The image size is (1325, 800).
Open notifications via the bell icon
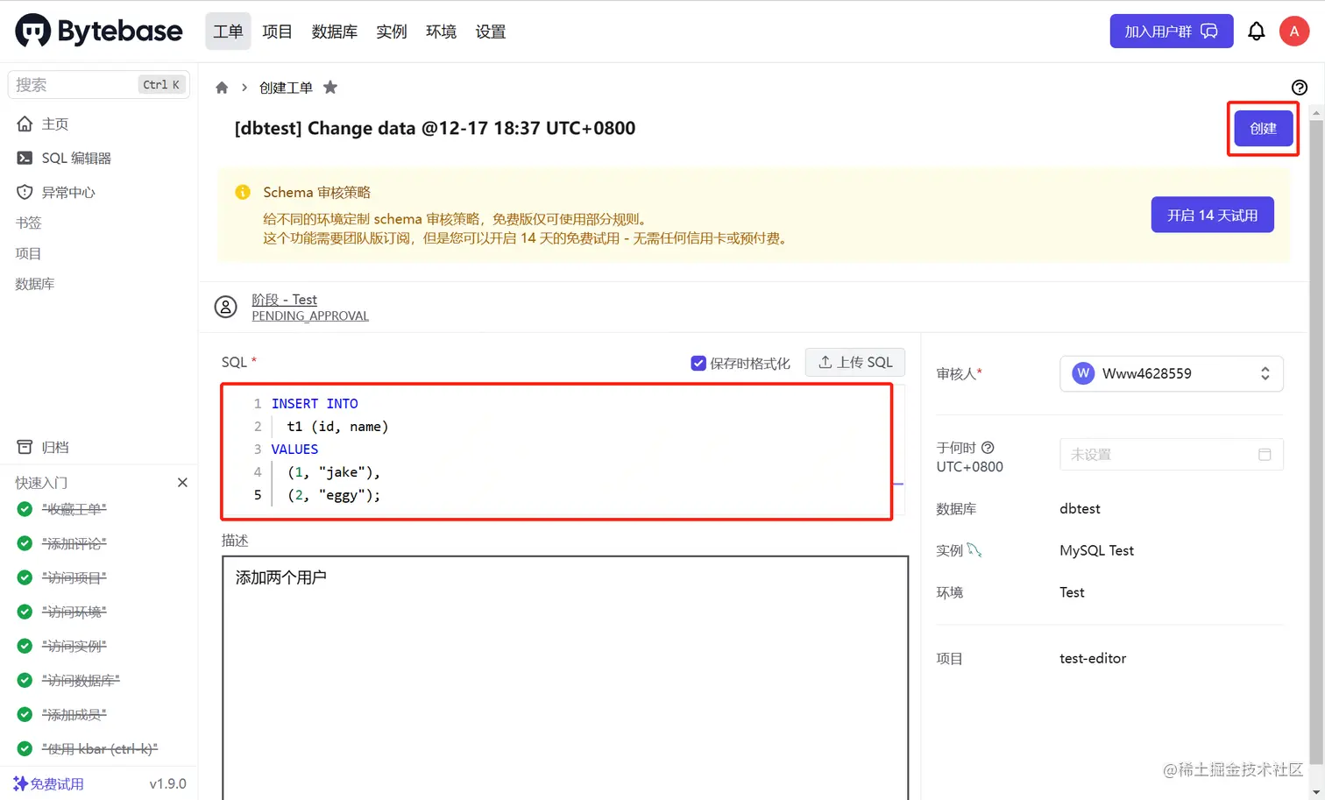coord(1257,31)
